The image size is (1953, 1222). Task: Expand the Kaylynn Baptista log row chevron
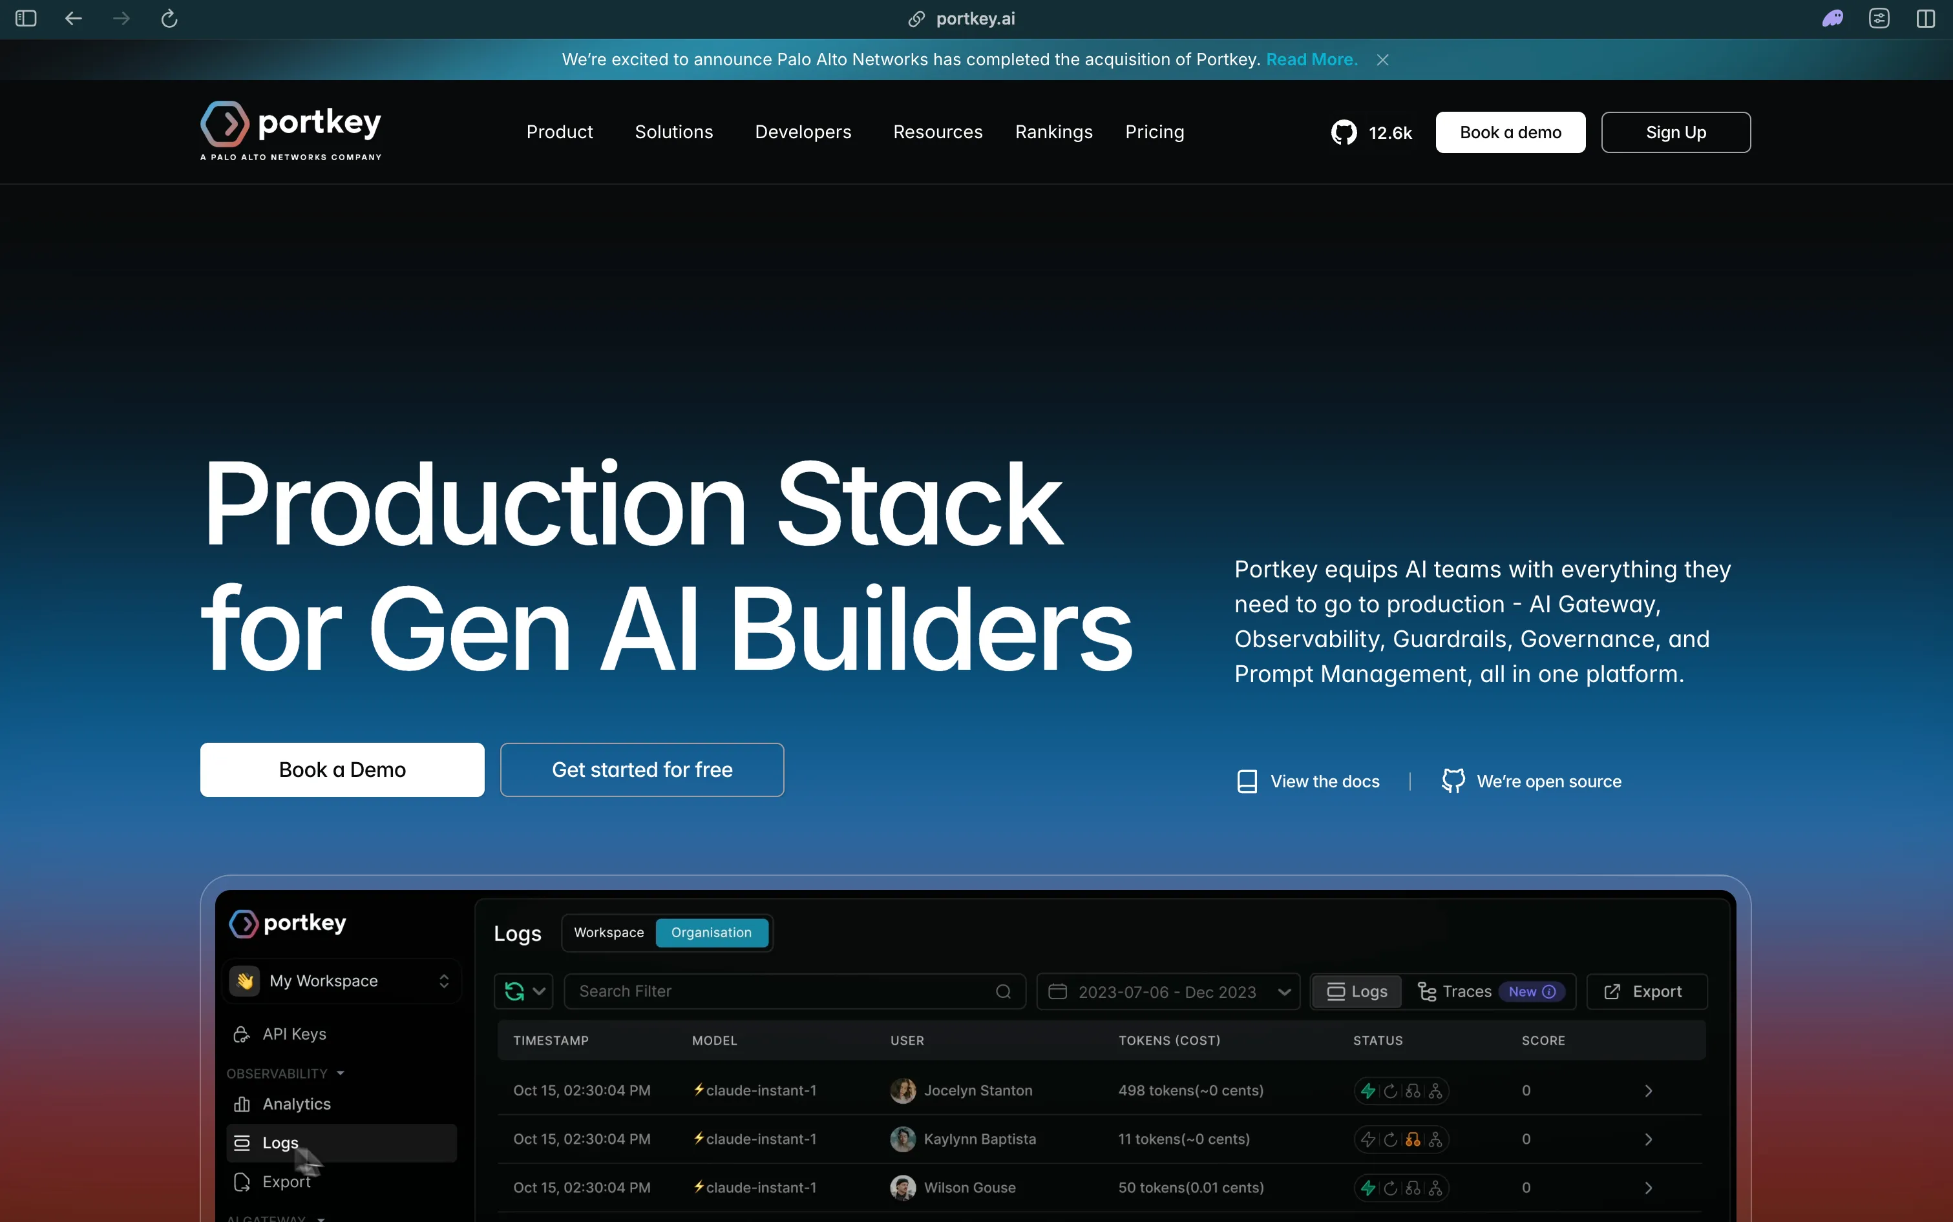coord(1648,1139)
